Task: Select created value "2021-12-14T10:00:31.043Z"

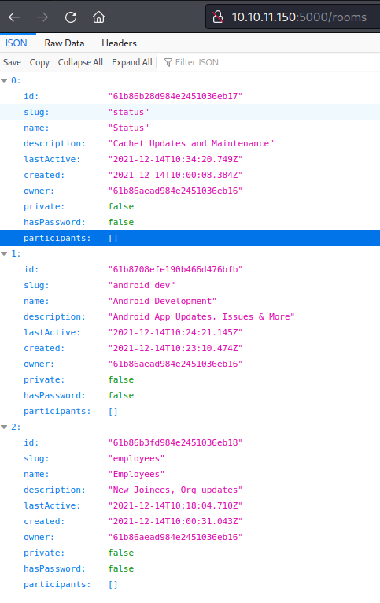Action: click(x=175, y=521)
